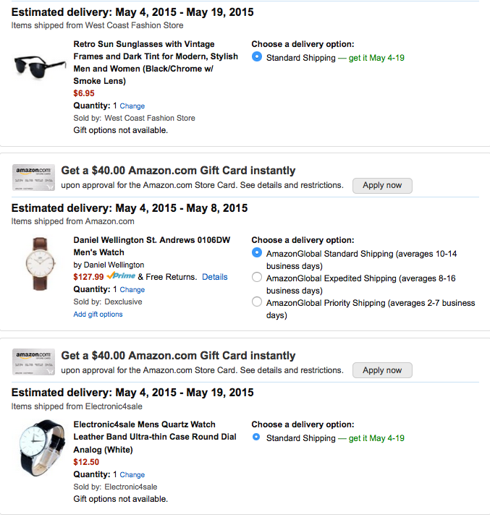Change quantity of the Daniel Wellington watch
This screenshot has width=490, height=517.
click(x=132, y=290)
